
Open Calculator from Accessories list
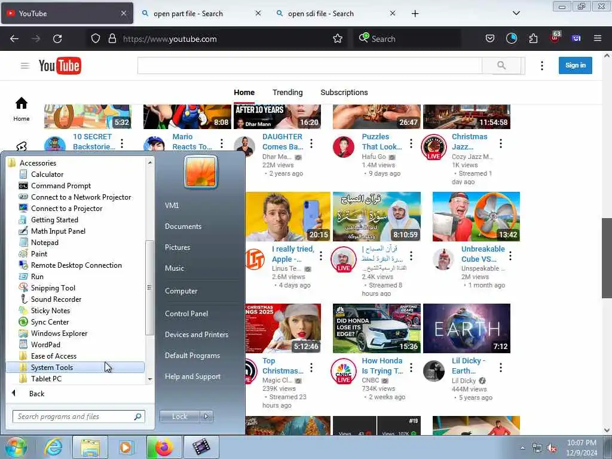(47, 175)
